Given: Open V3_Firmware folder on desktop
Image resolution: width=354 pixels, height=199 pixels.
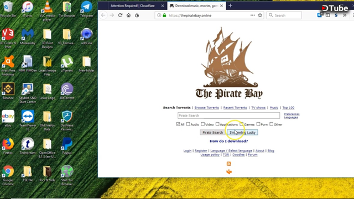Looking at the screenshot, I should pos(67,36).
